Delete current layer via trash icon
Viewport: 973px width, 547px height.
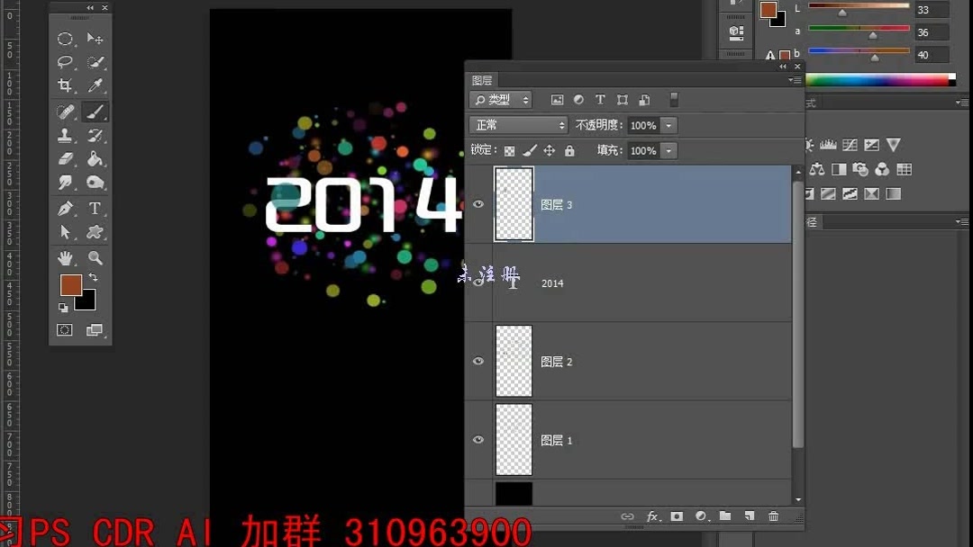(x=773, y=516)
